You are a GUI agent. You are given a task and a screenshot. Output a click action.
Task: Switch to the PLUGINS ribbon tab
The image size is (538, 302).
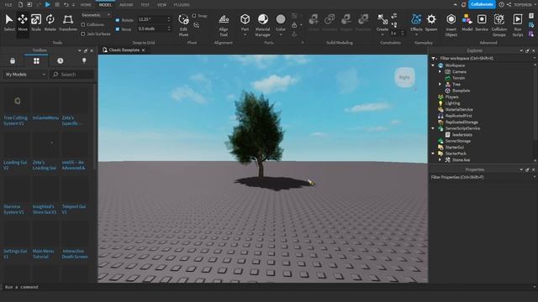pyautogui.click(x=182, y=5)
